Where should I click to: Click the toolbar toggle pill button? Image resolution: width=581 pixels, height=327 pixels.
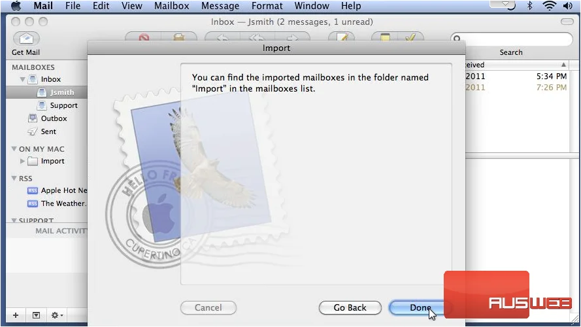click(x=567, y=22)
